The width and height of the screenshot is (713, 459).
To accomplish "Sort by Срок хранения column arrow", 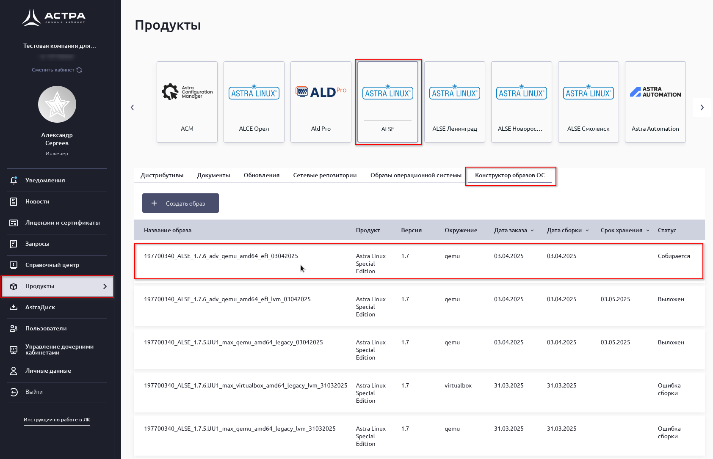I will 648,231.
